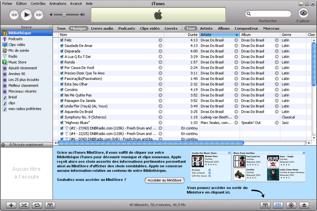
Task: Filter search by Album
Action: pos(224,29)
